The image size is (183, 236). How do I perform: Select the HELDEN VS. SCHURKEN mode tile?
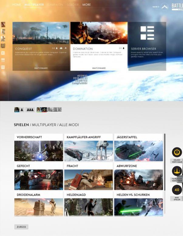tap(138, 204)
